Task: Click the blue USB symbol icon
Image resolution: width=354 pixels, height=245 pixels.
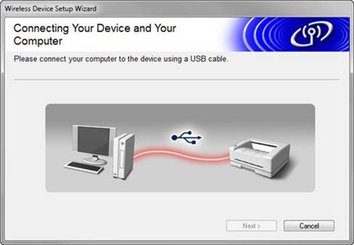Action: 186,137
